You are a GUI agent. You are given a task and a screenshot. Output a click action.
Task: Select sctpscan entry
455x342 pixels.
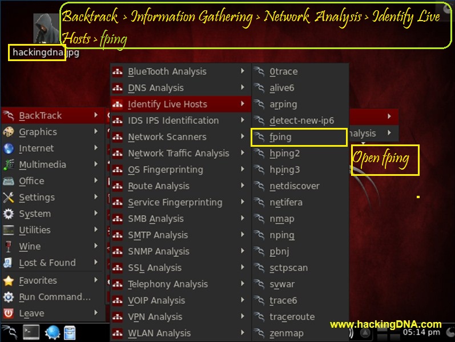tap(300, 268)
